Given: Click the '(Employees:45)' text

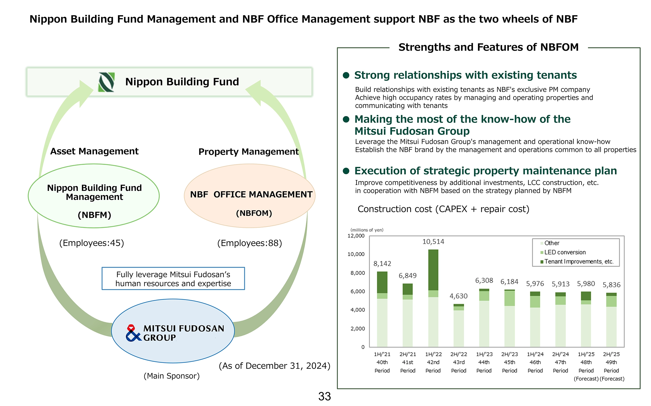Looking at the screenshot, I should (92, 243).
